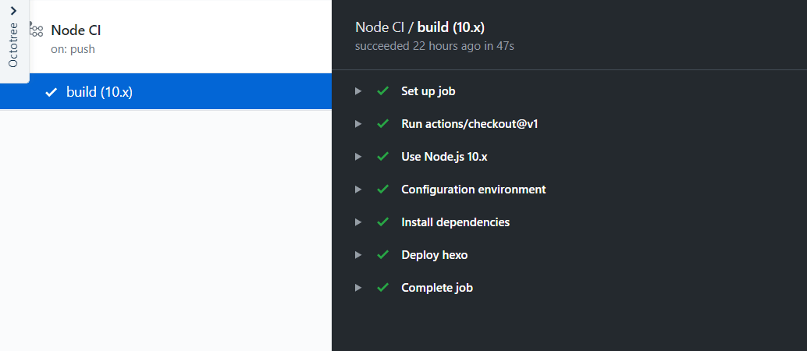Viewport: 807px width, 351px height.
Task: Click the white checkmark on build (10.x)
Action: [x=52, y=92]
